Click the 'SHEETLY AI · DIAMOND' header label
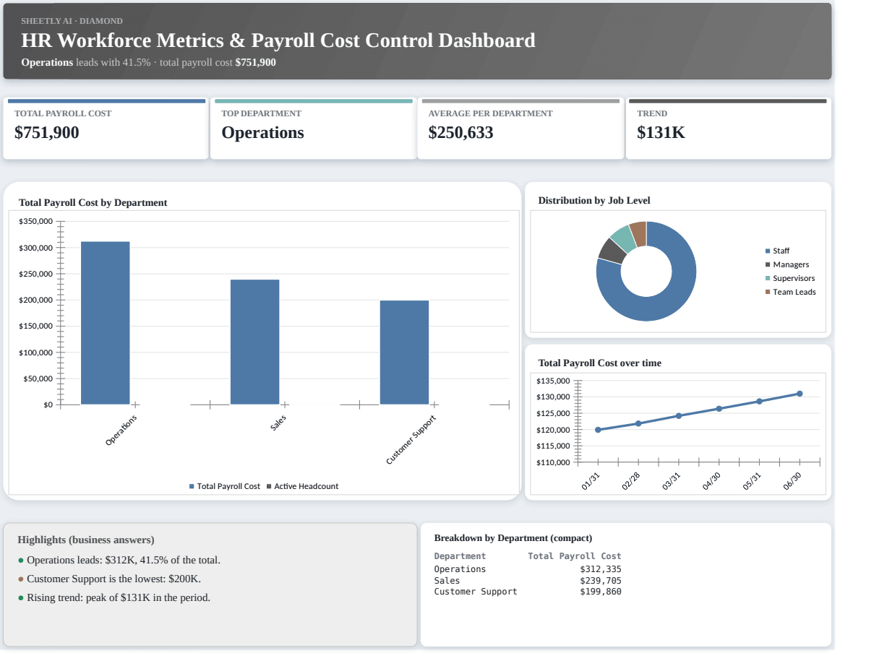 (x=72, y=21)
